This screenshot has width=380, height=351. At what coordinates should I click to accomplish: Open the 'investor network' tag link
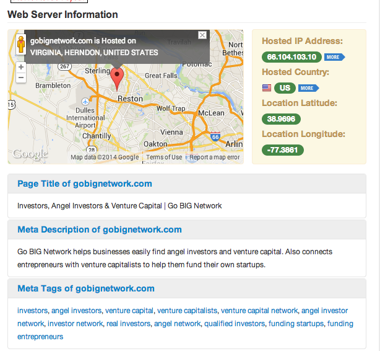click(x=76, y=324)
